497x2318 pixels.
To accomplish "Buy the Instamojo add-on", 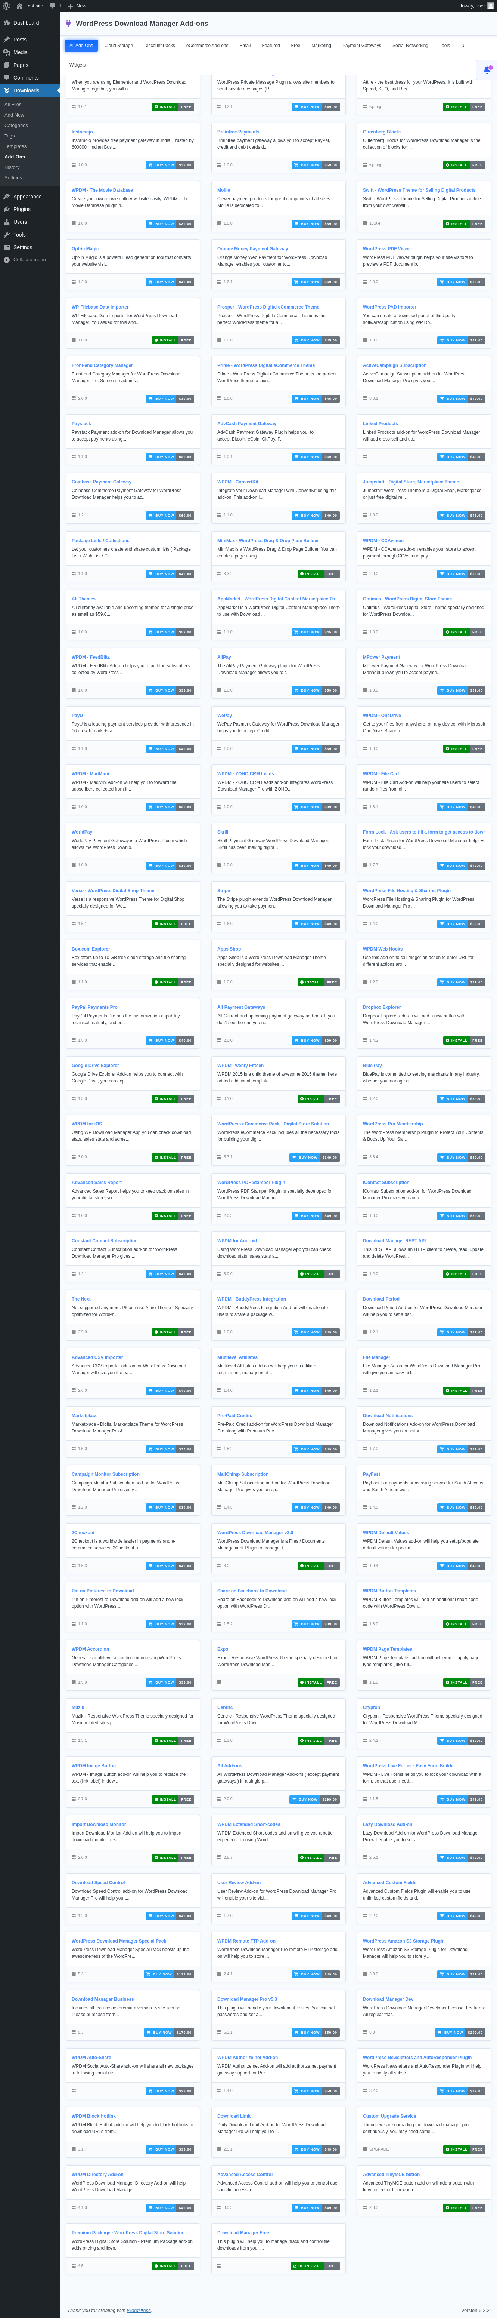I will pos(170,165).
